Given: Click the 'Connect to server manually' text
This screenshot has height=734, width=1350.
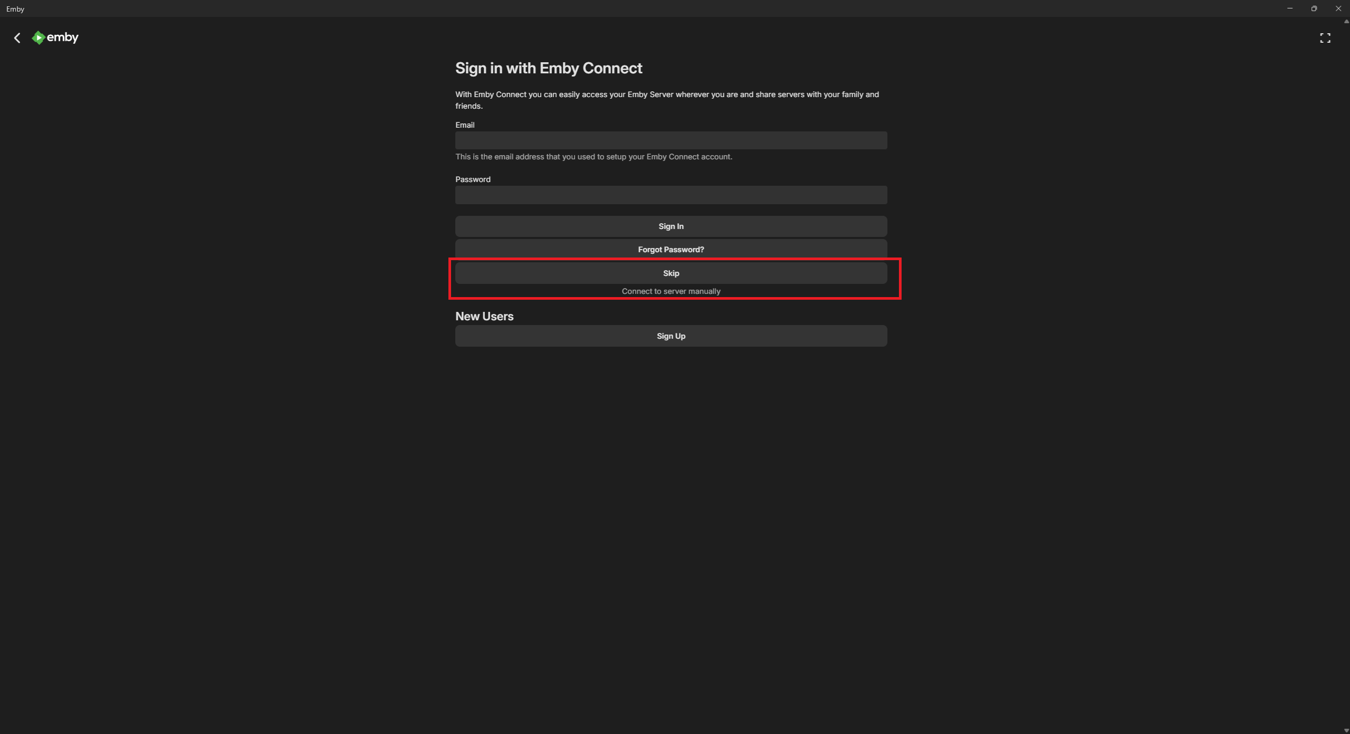Looking at the screenshot, I should (671, 291).
